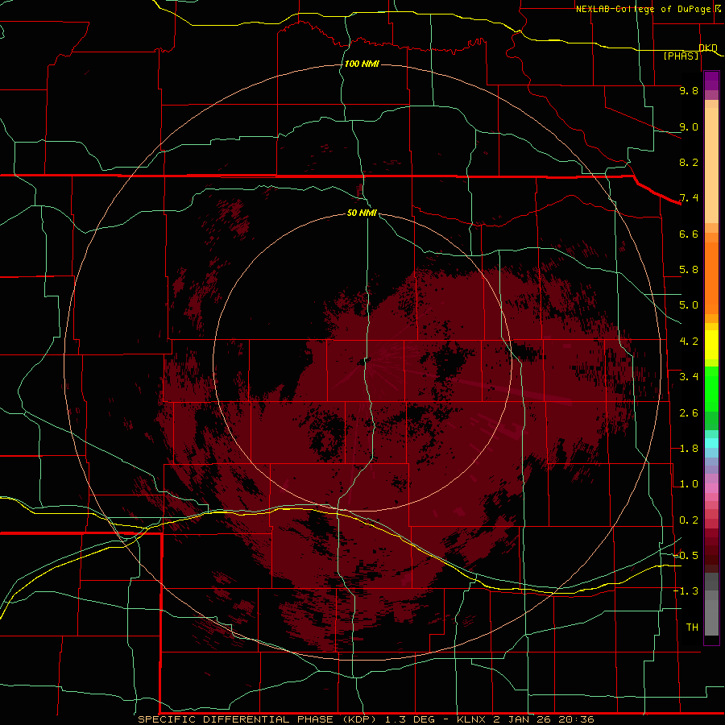Click the 1.8 value on color scale
The width and height of the screenshot is (725, 725).
689,449
